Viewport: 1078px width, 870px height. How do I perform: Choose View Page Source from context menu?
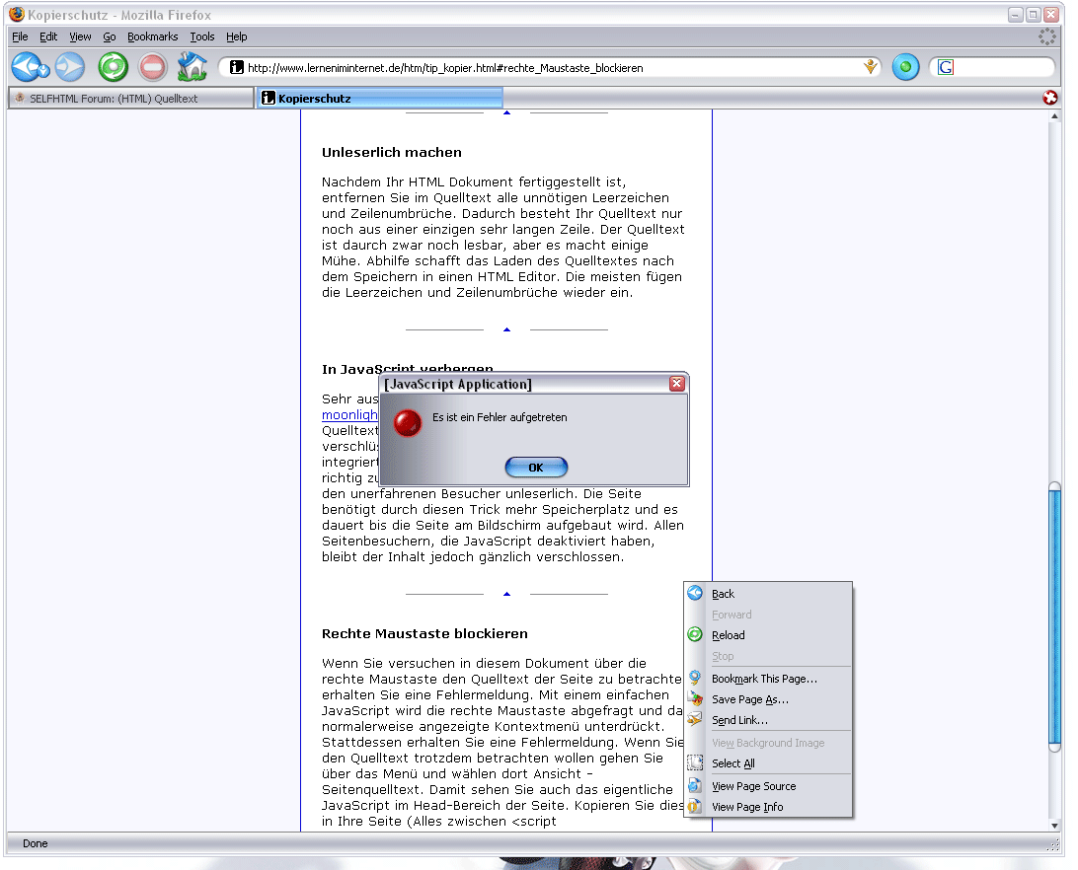[x=753, y=786]
